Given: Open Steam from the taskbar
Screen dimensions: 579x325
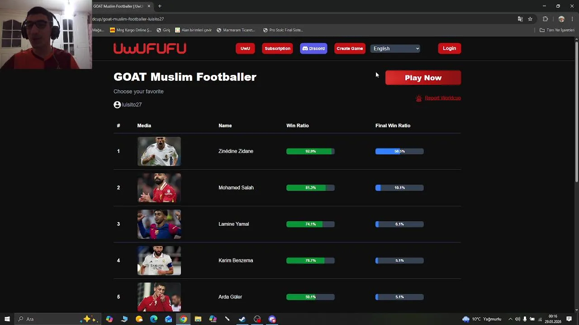Looking at the screenshot, I should [x=242, y=319].
